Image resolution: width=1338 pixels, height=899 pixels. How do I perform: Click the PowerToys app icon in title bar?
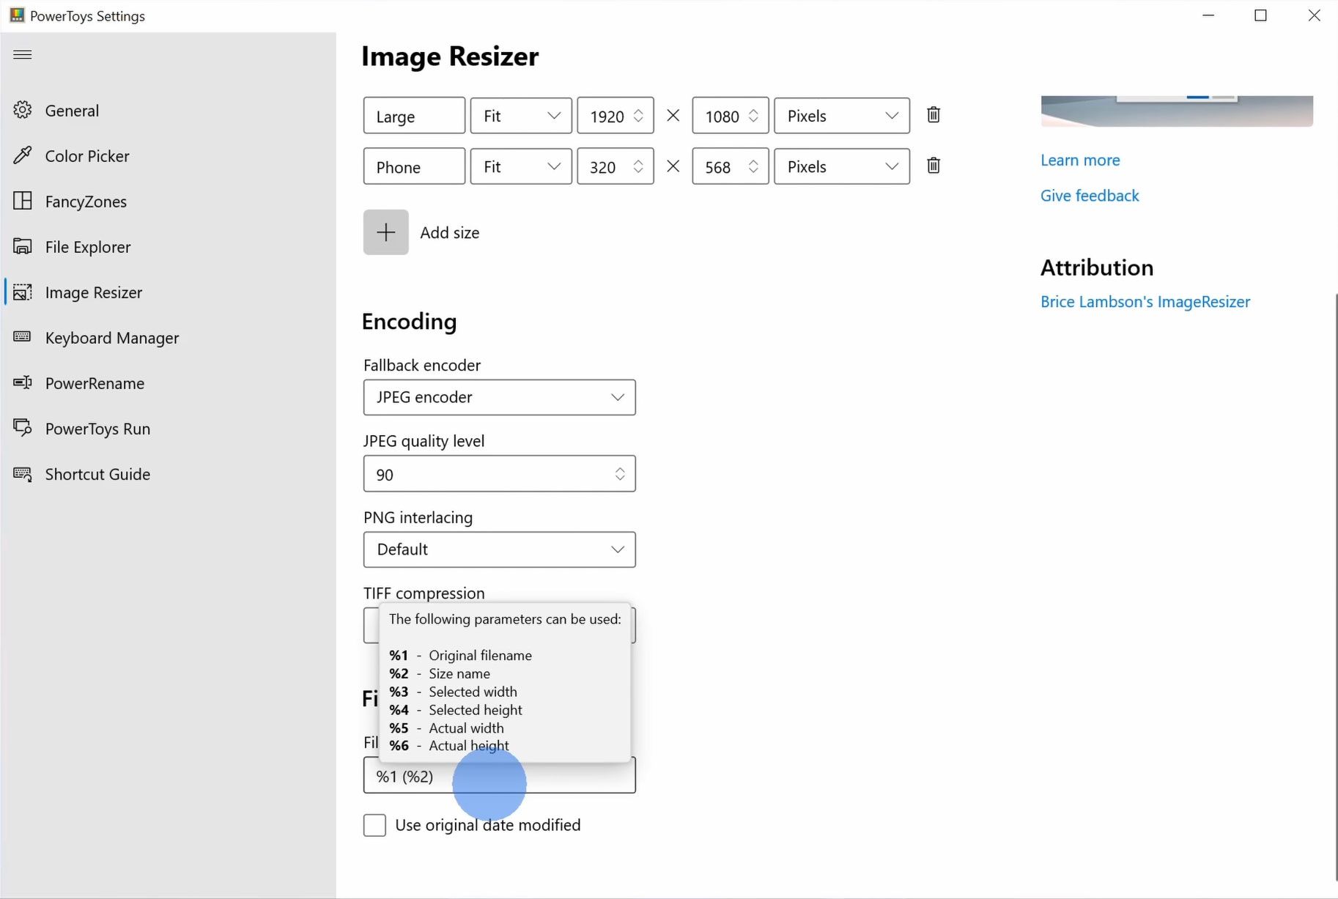[17, 15]
